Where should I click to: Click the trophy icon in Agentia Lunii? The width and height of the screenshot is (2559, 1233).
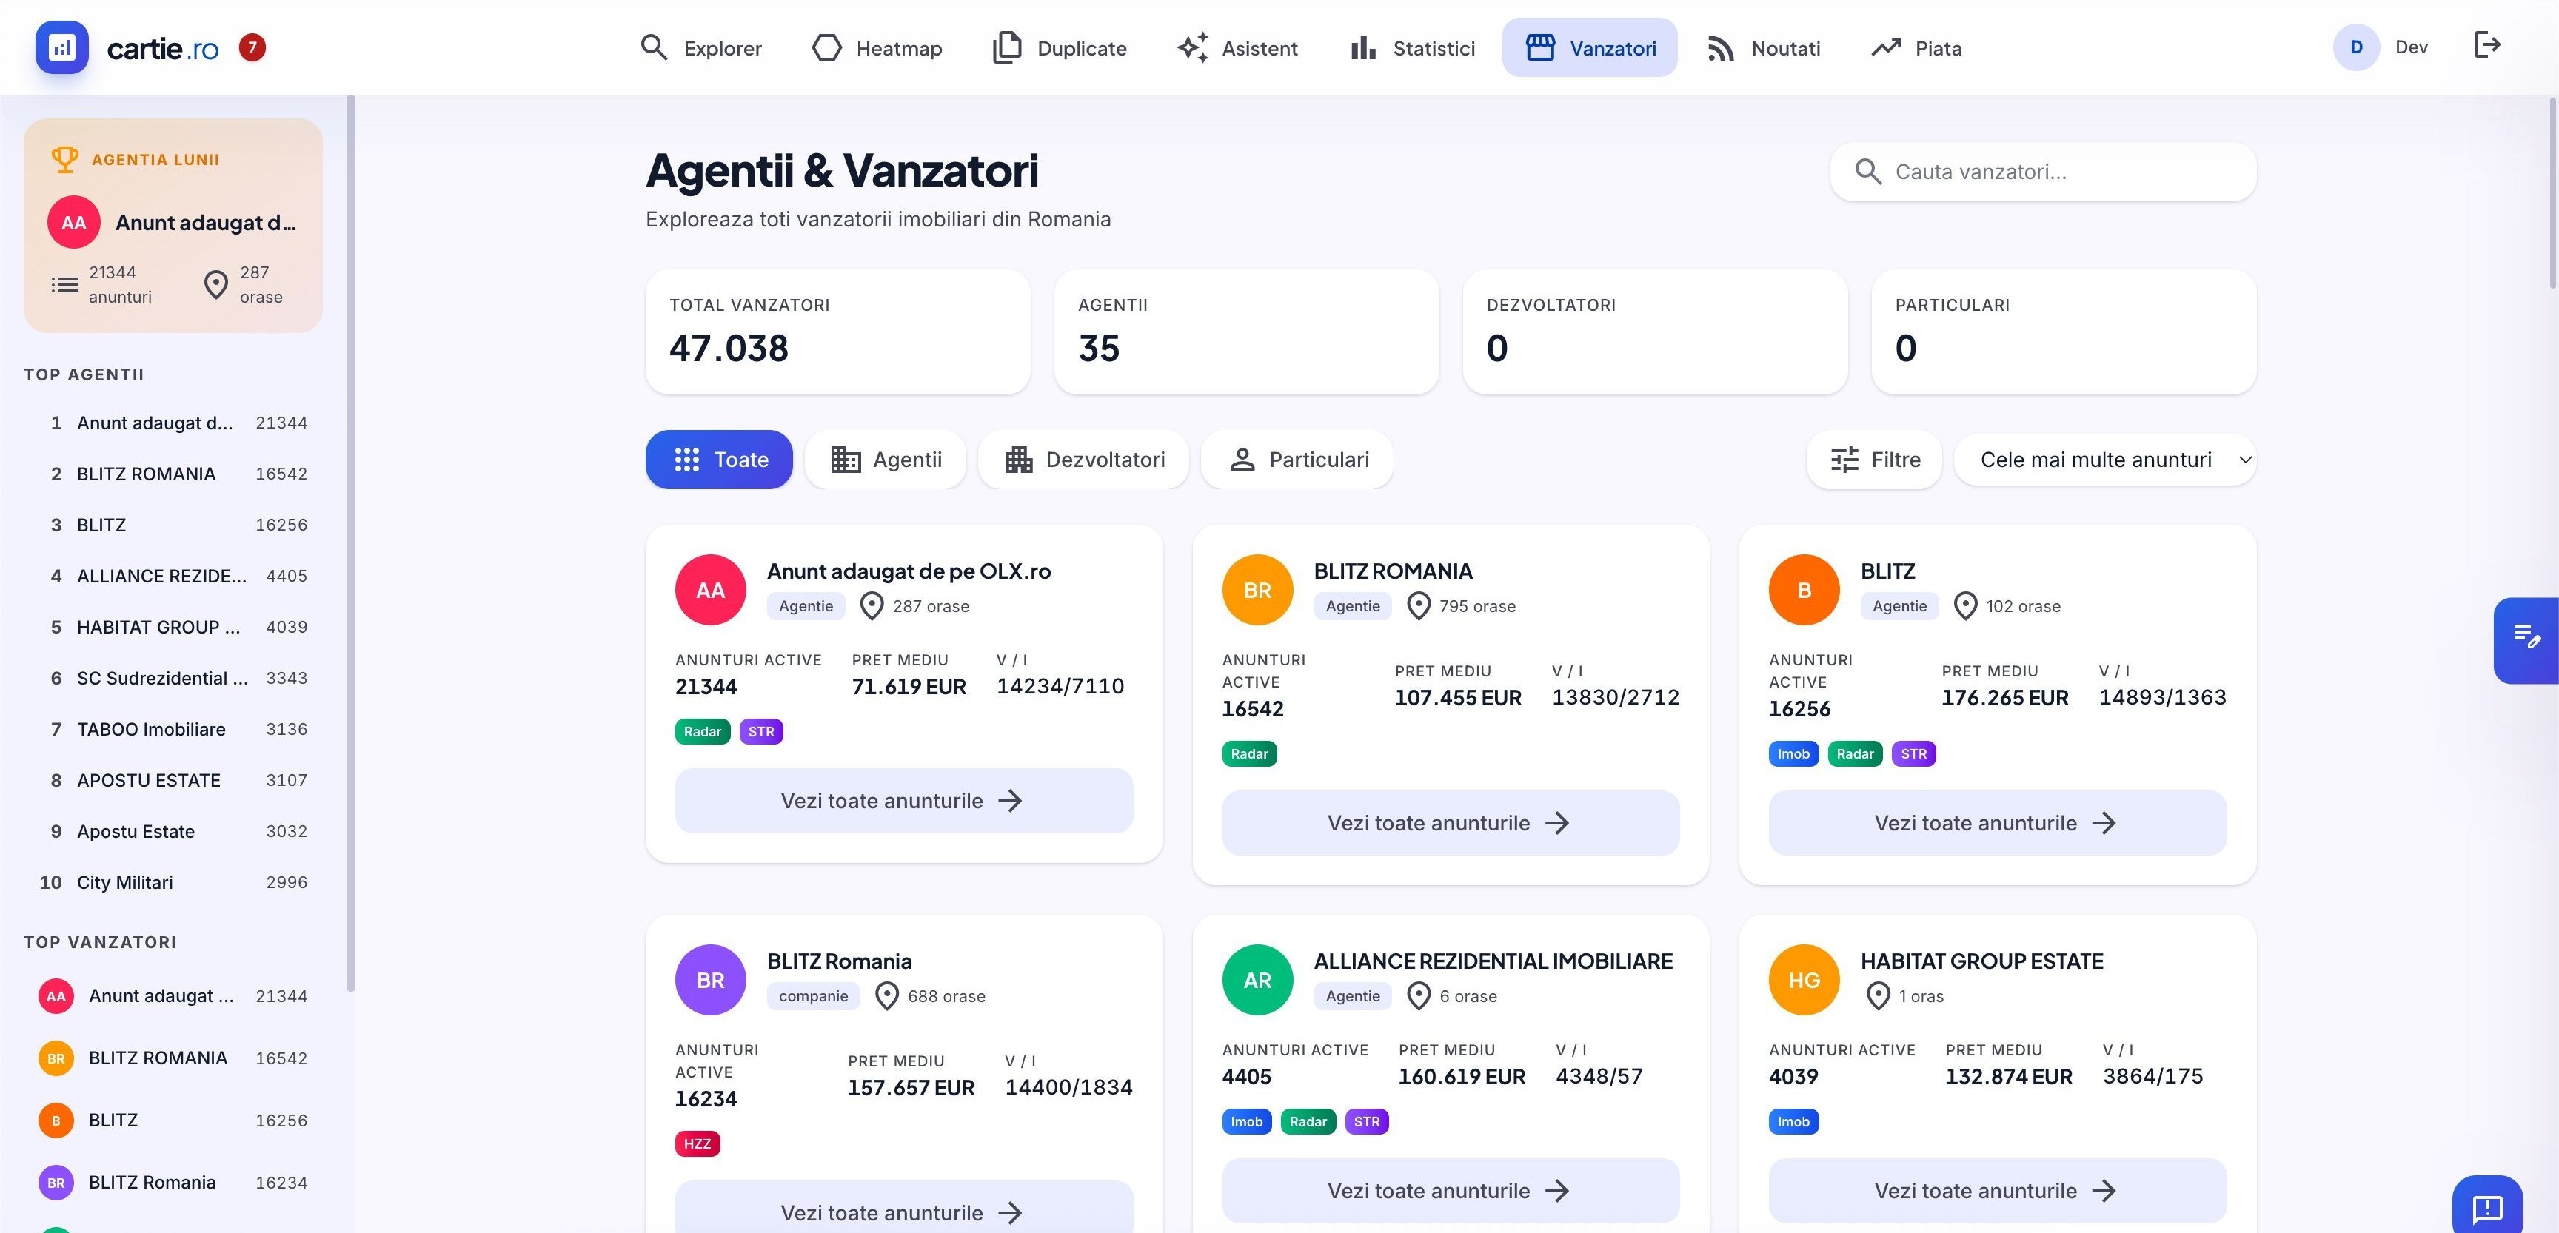64,159
